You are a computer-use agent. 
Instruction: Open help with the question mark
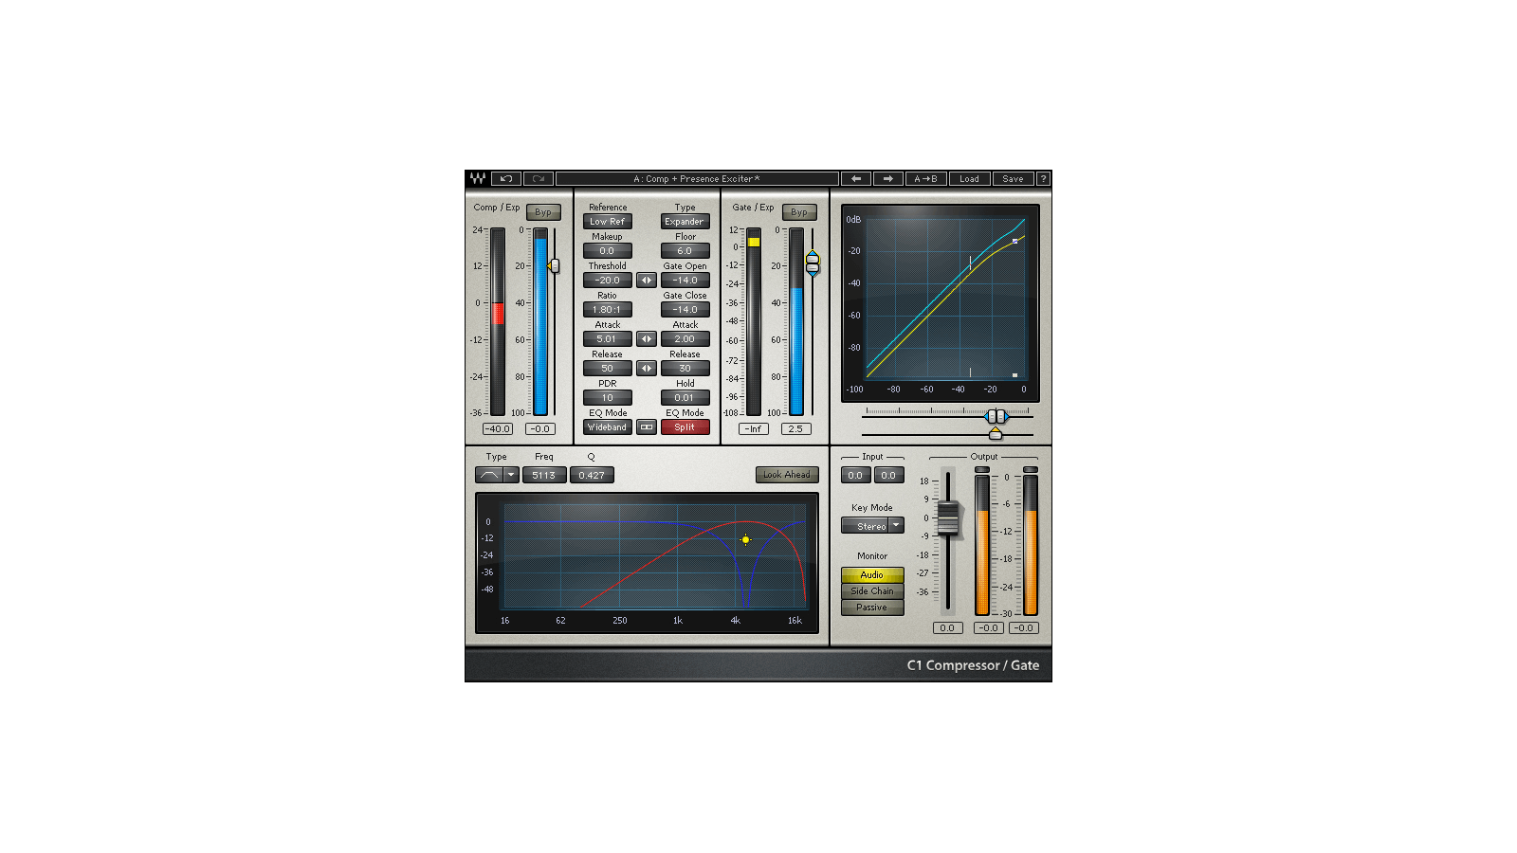1043,178
